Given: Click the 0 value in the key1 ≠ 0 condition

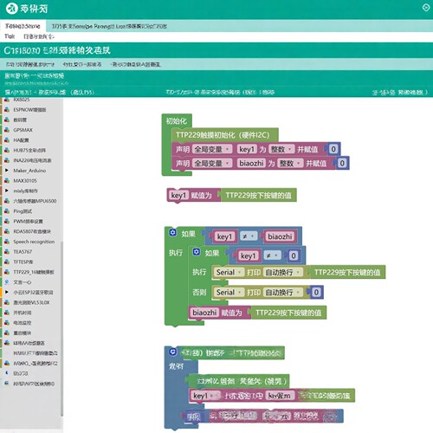Looking at the screenshot, I should (x=294, y=256).
